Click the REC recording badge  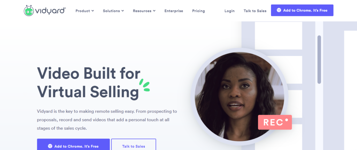pos(275,122)
